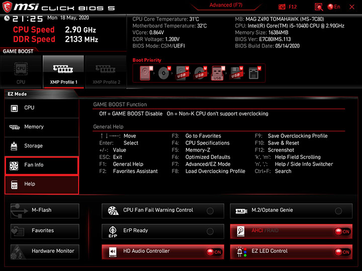Screen dimensions: 362x271
Task: Click the CPU Core Temperature: 31°C line
Action: 165,19
